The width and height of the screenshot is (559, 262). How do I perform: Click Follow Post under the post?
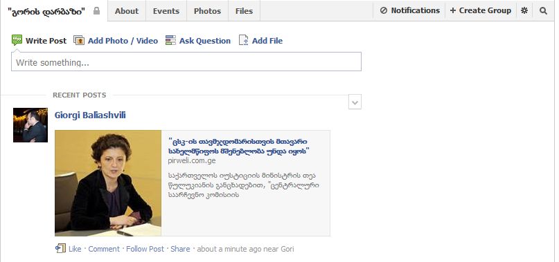tap(145, 249)
